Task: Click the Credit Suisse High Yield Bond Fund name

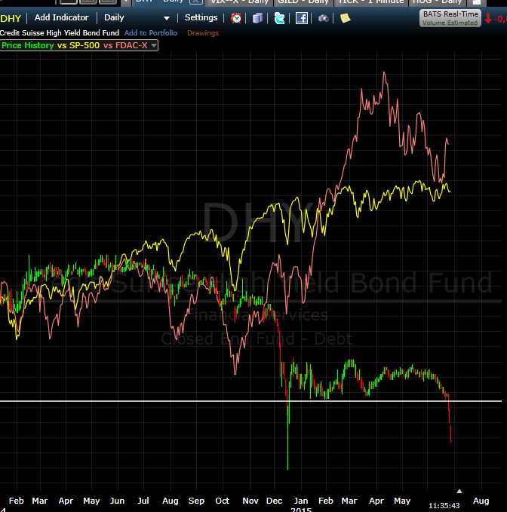Action: tap(60, 33)
